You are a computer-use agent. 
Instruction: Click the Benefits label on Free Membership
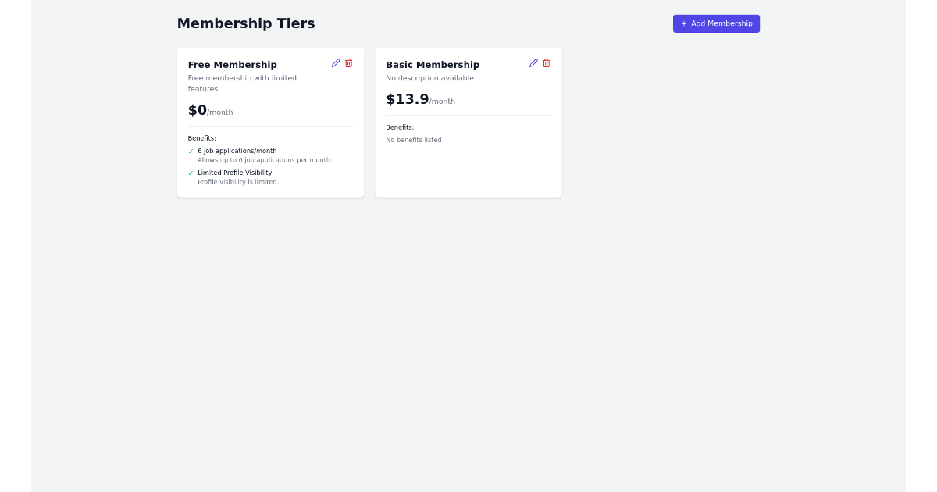[201, 138]
